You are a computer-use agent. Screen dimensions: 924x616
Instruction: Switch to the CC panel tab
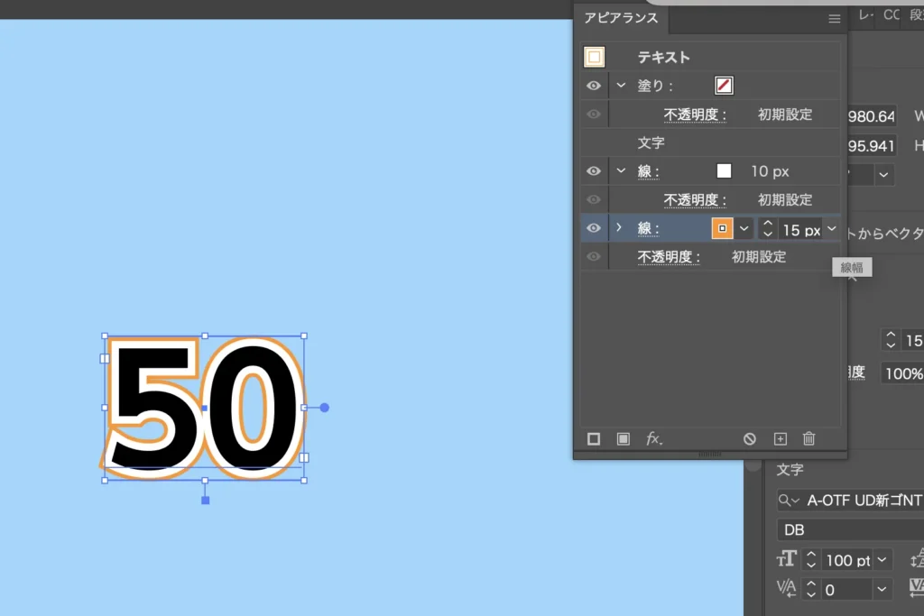click(x=892, y=15)
